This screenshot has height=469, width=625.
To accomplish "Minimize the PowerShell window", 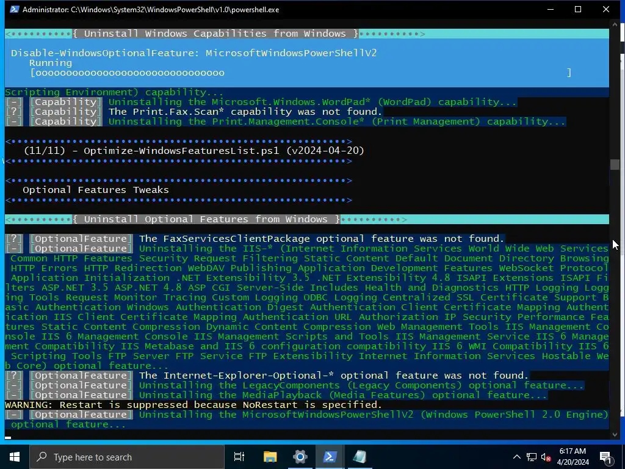I will tap(551, 9).
